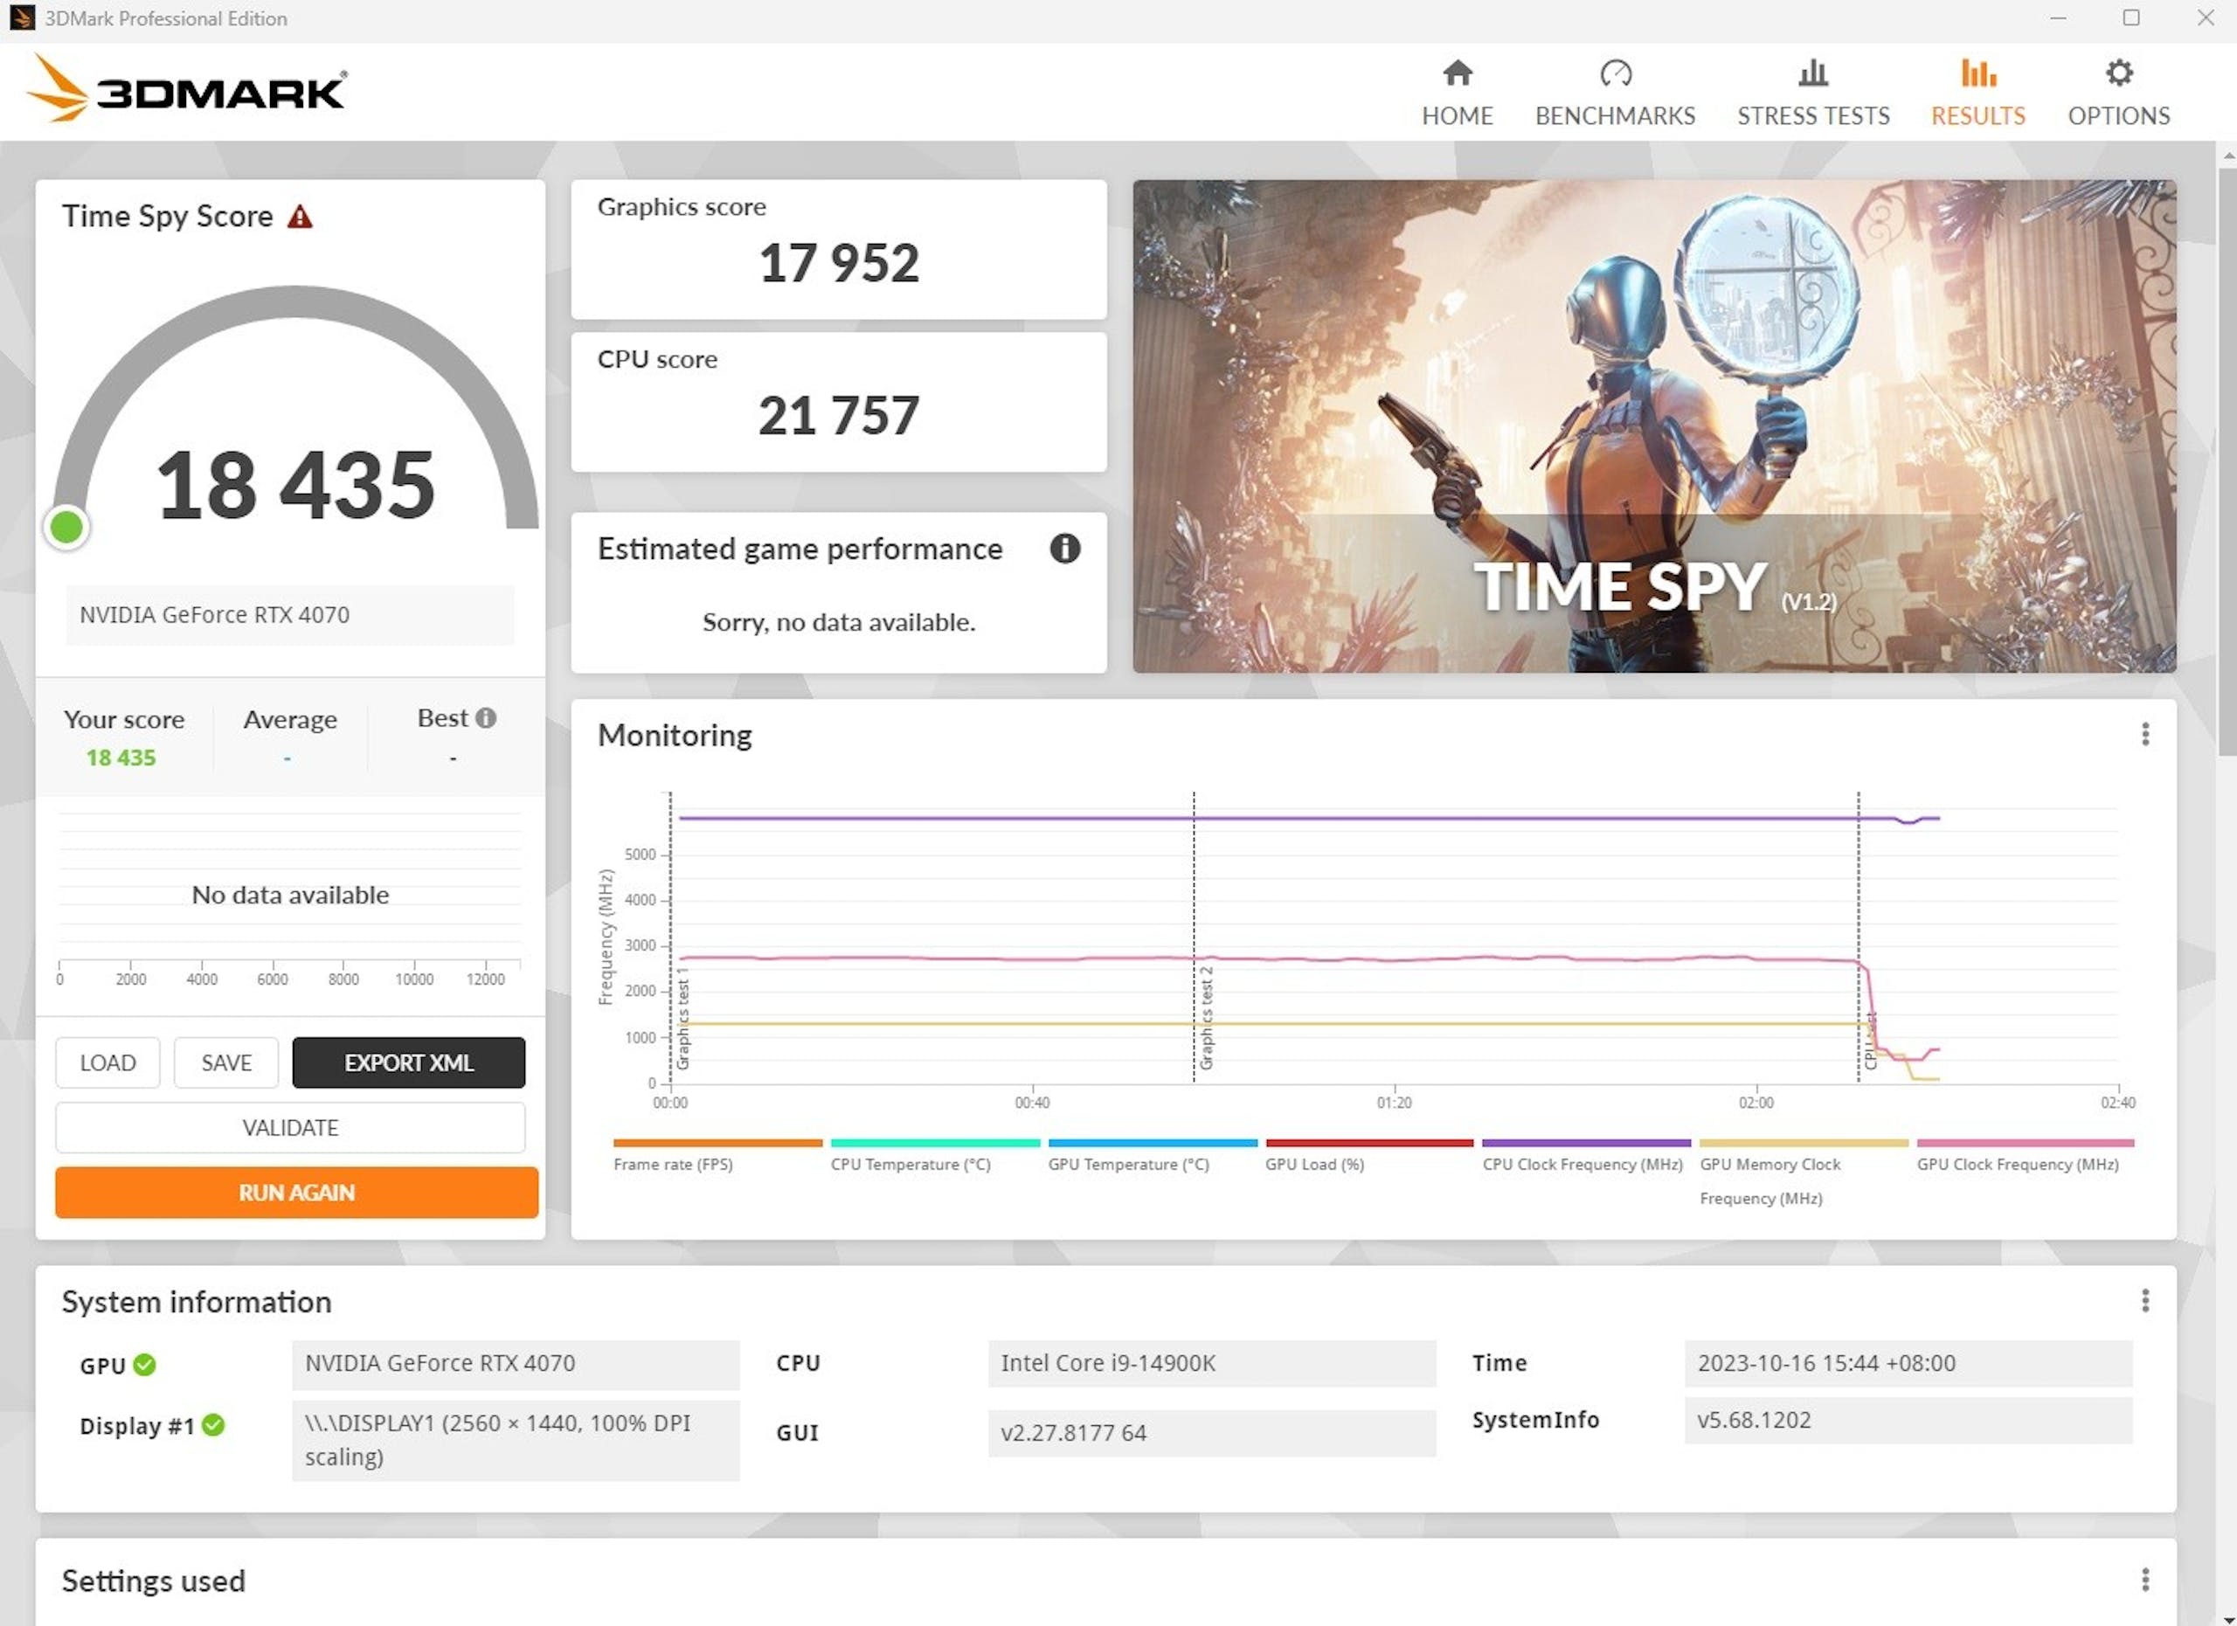Screen dimensions: 2237x1626
Task: Open the OPTIONS tab
Action: (2119, 93)
